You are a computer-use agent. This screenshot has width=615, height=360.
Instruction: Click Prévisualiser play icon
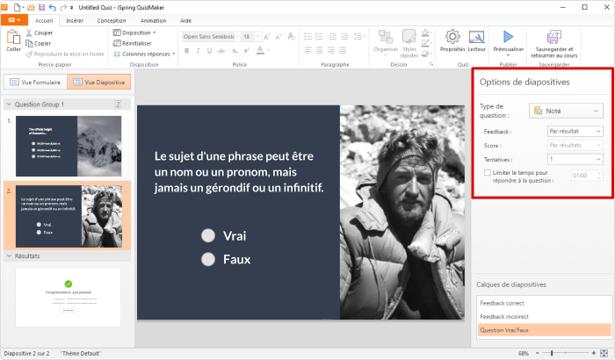[509, 37]
